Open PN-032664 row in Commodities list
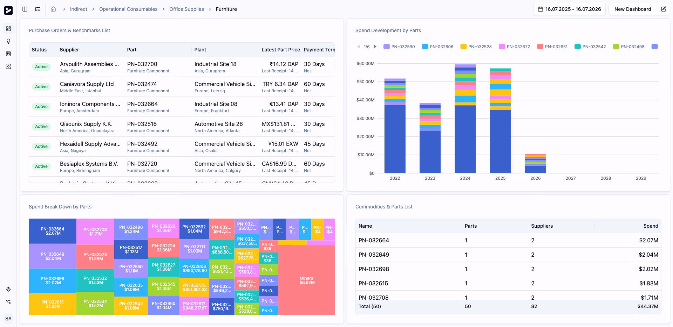The width and height of the screenshot is (673, 327). (x=508, y=240)
